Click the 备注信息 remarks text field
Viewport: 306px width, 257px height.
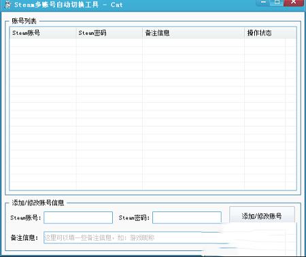tap(136, 237)
